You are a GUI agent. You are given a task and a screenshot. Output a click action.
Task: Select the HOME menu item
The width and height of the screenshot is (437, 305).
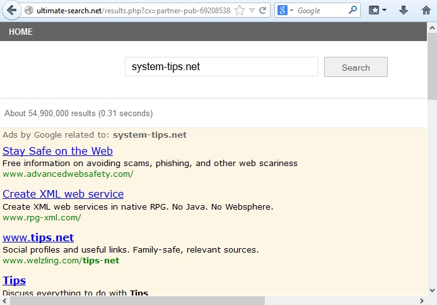point(21,32)
